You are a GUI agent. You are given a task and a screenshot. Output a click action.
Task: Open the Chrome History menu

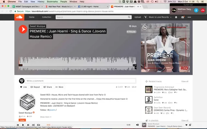click(41, 2)
